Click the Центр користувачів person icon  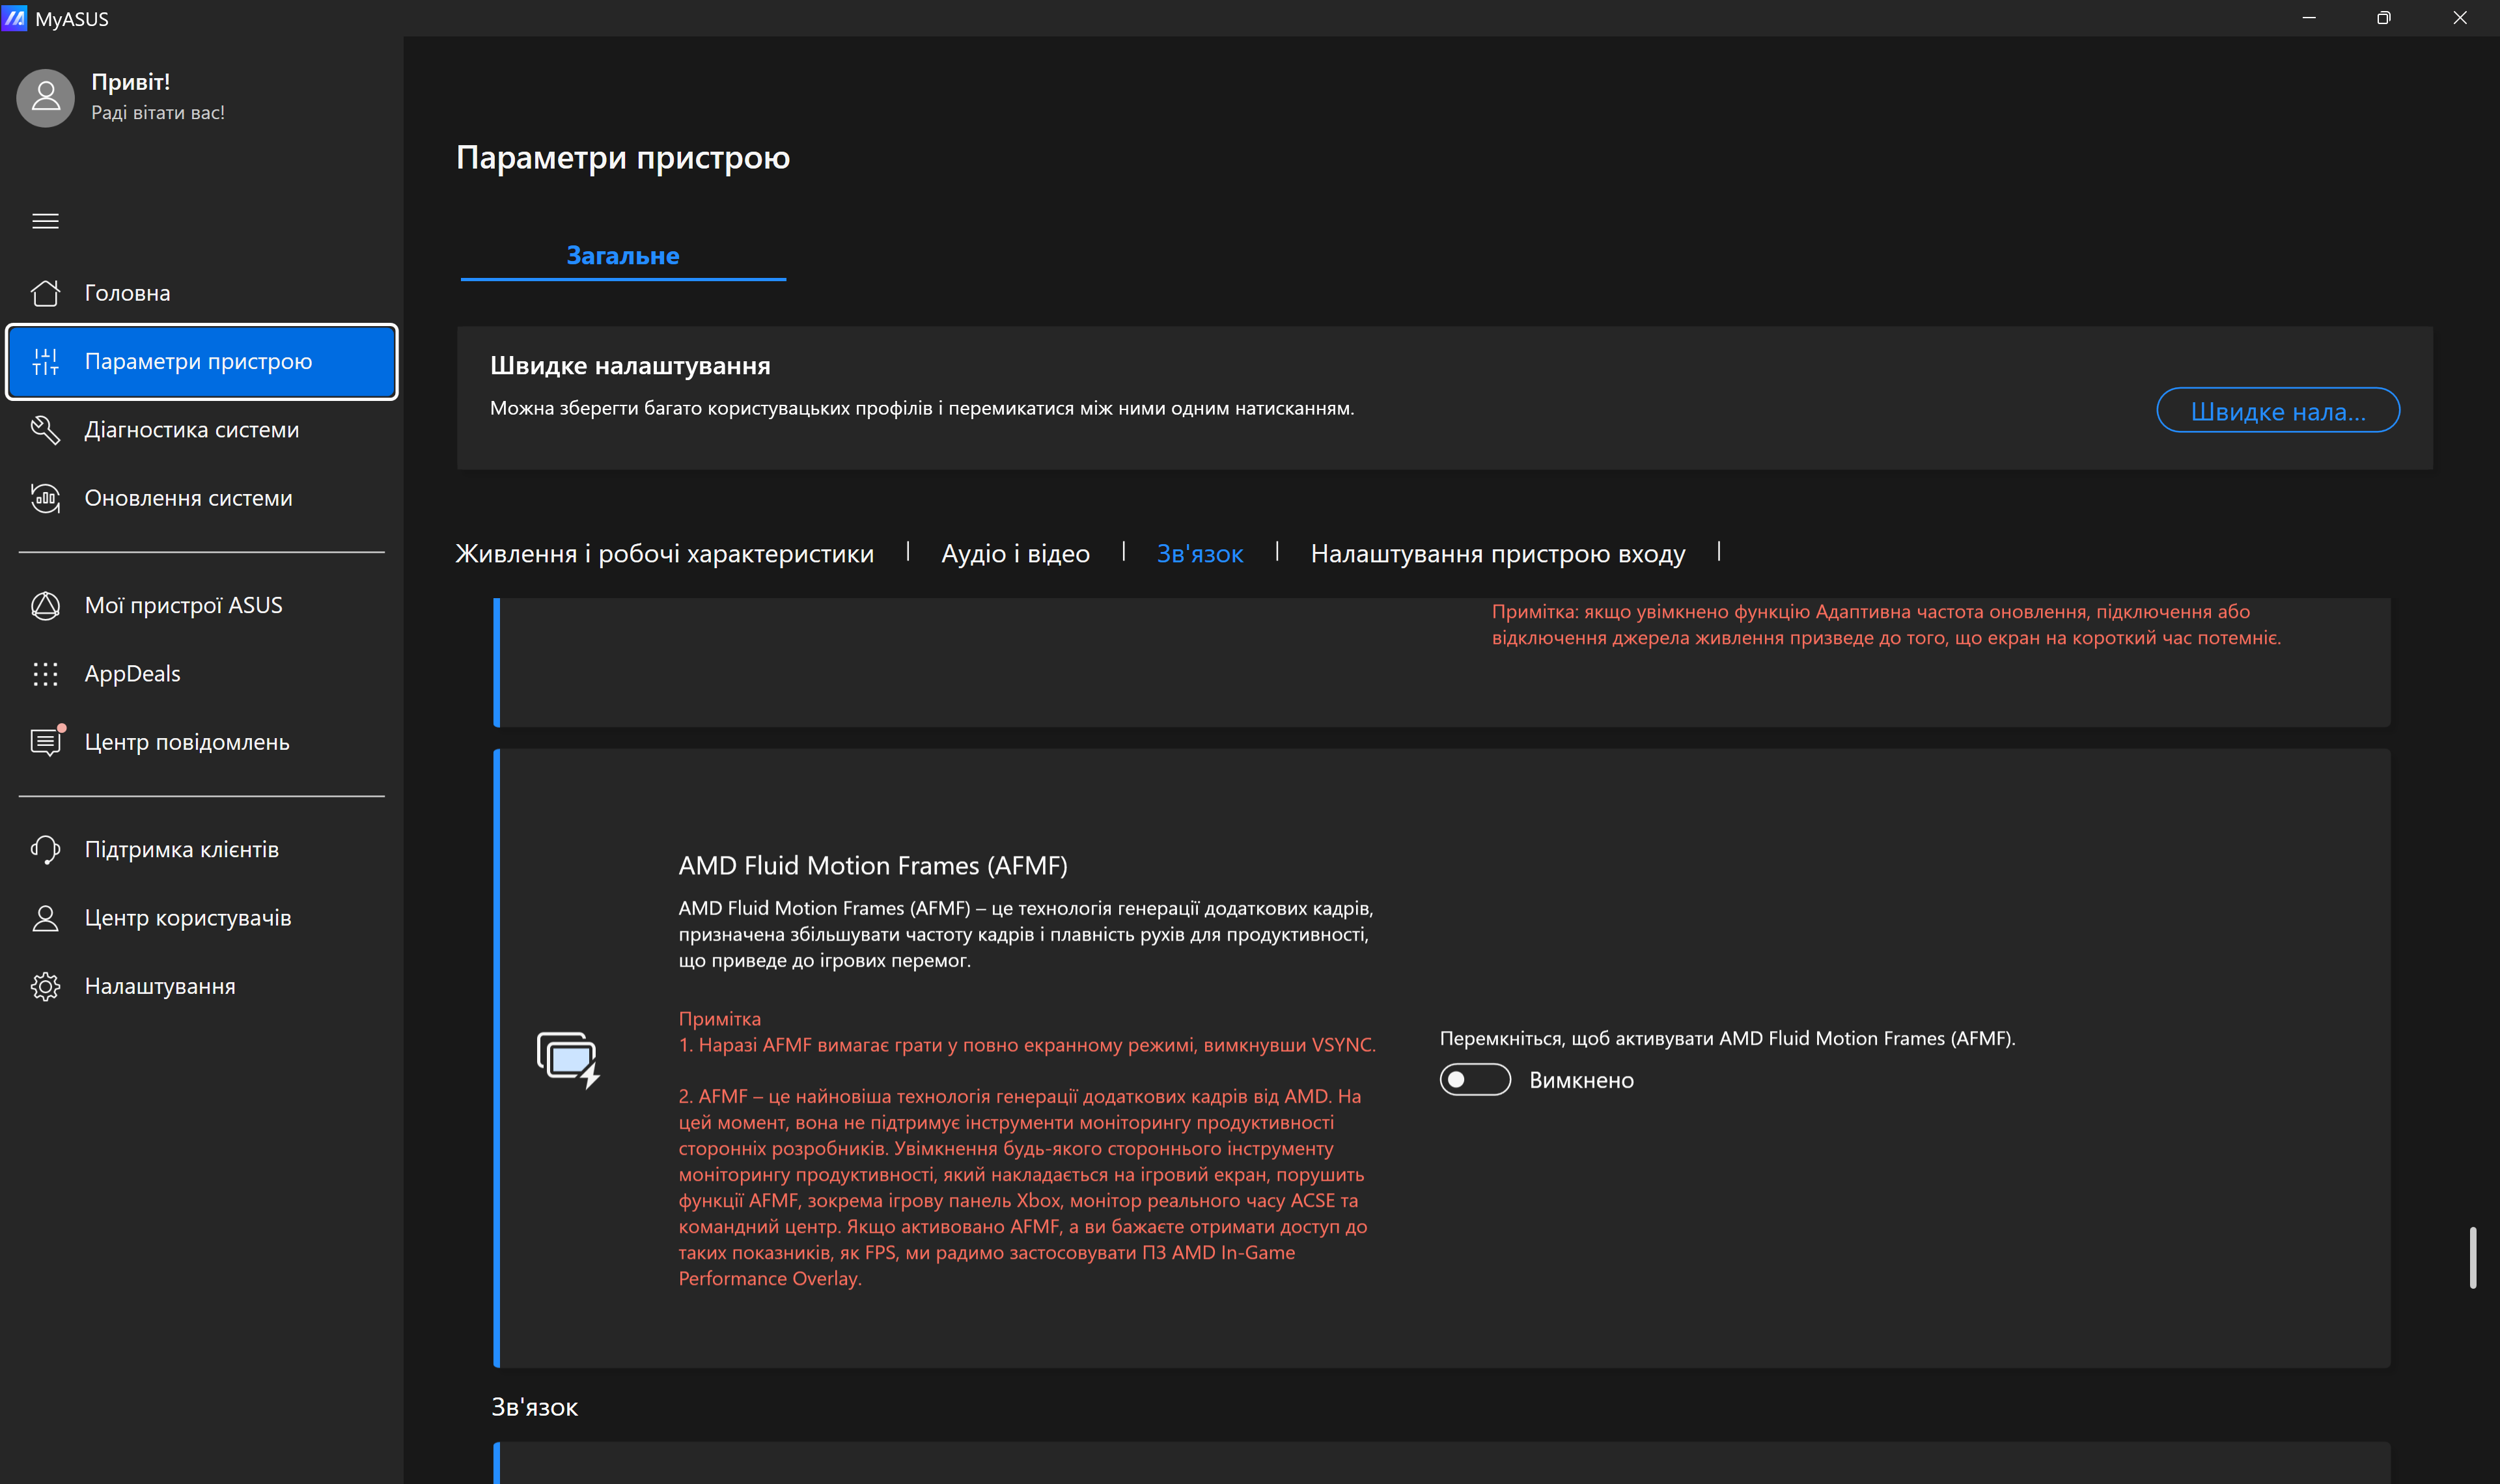[45, 918]
